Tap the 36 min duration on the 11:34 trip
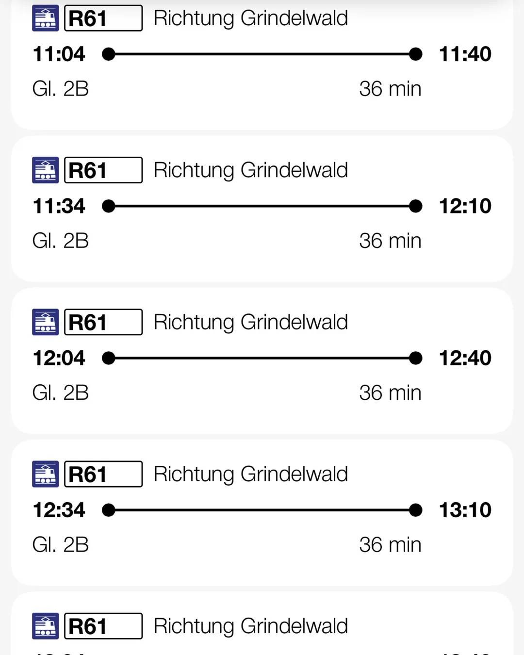 (390, 241)
